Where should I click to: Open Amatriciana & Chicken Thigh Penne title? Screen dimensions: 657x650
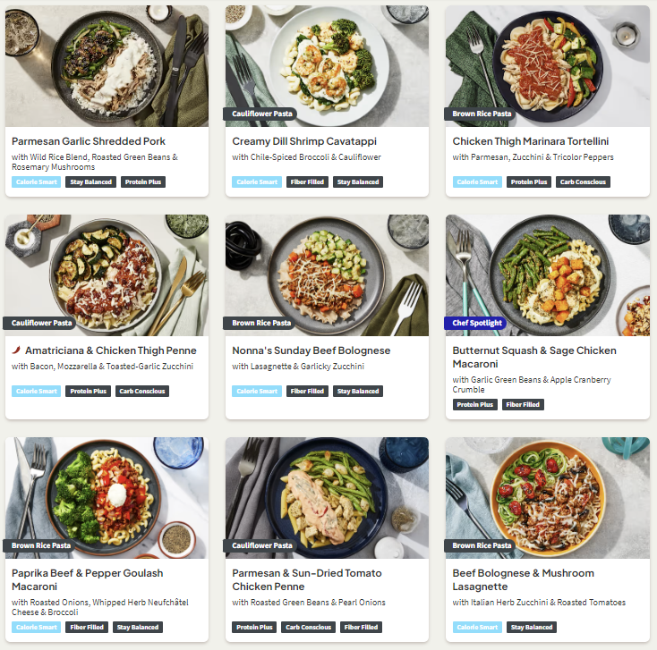tap(111, 350)
